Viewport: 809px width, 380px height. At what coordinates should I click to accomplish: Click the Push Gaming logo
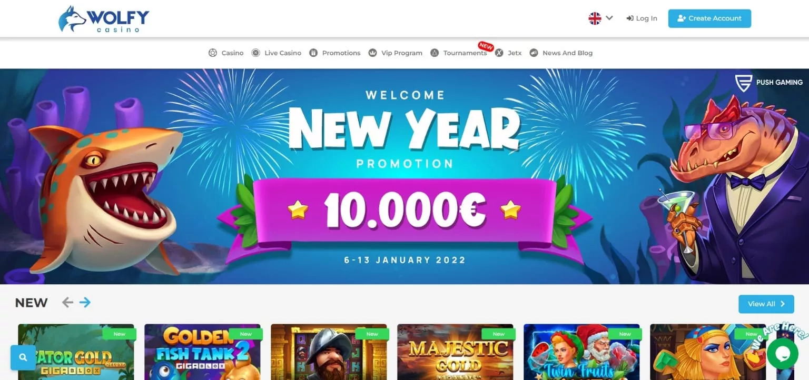(x=769, y=83)
